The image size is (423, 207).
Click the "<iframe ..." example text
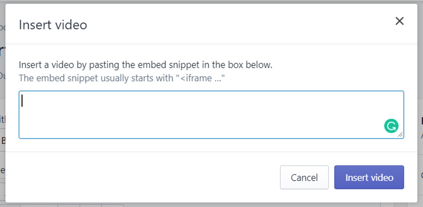[x=200, y=78]
